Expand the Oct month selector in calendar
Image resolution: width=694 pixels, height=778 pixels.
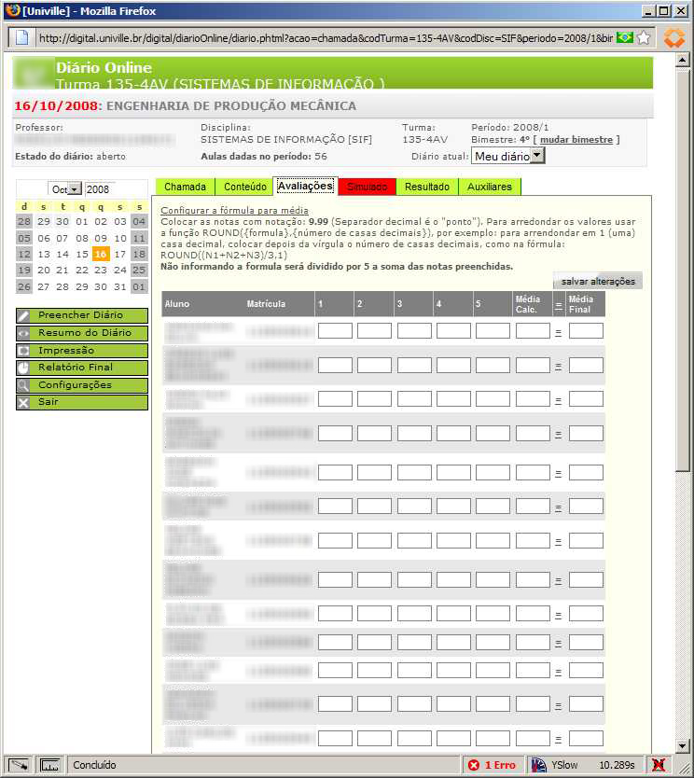pyautogui.click(x=66, y=189)
